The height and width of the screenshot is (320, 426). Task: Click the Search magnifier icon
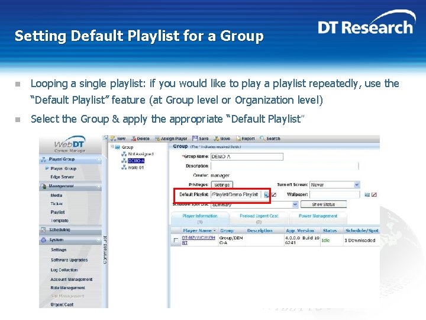pyautogui.click(x=262, y=138)
